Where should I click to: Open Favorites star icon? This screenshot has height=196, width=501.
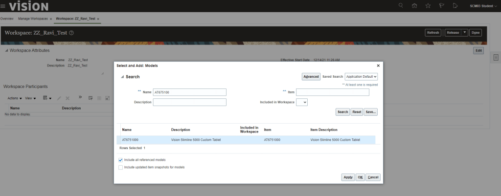pyautogui.click(x=428, y=6)
